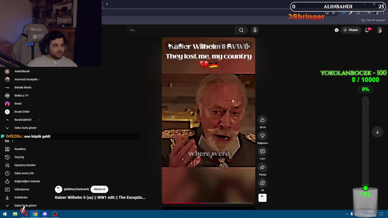Image resolution: width=388 pixels, height=218 pixels.
Task: Open the MilitaryTacticsHQ channel avatar
Action: (58, 189)
